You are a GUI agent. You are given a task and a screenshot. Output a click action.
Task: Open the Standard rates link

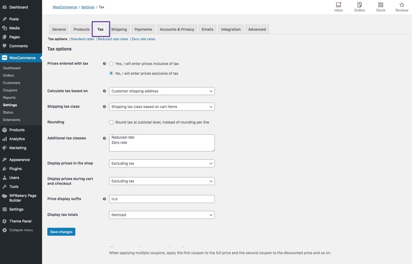pyautogui.click(x=82, y=39)
